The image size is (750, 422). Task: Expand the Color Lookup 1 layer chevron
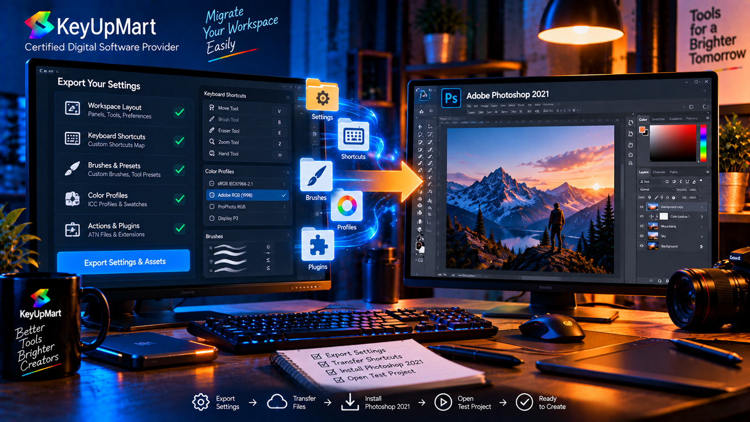[702, 217]
